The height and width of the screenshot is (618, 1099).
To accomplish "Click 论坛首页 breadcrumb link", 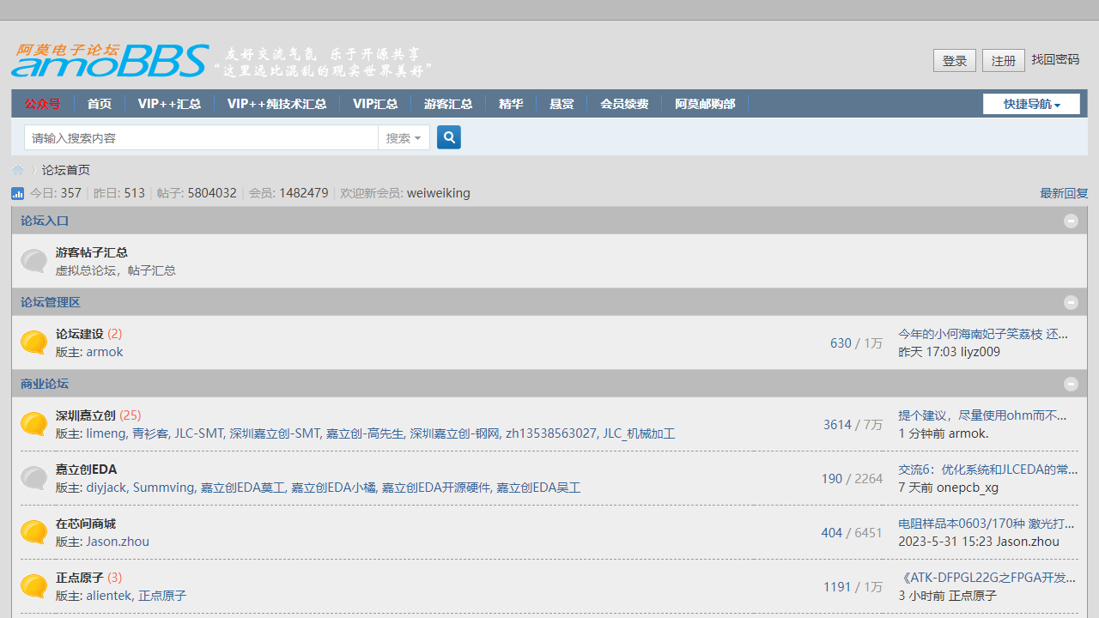I will [x=66, y=170].
